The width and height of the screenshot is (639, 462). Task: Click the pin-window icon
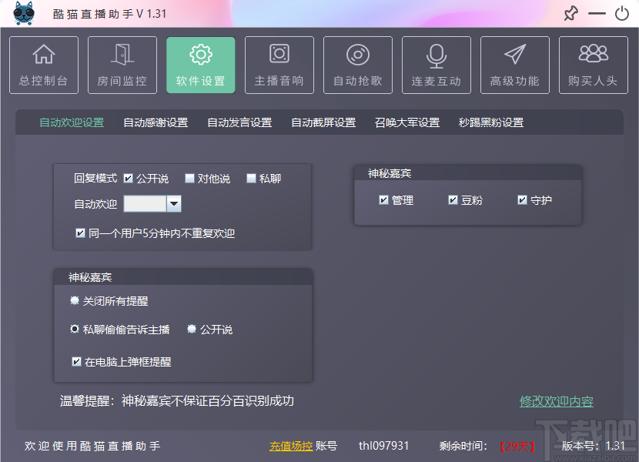click(x=570, y=13)
